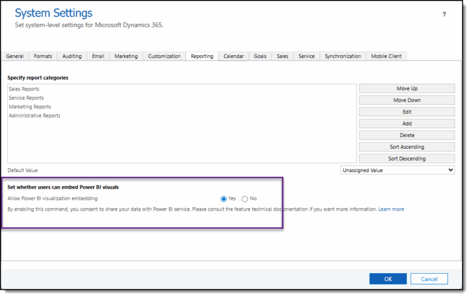The width and height of the screenshot is (470, 297).
Task: Open the Mobile Client tab
Action: coord(386,56)
